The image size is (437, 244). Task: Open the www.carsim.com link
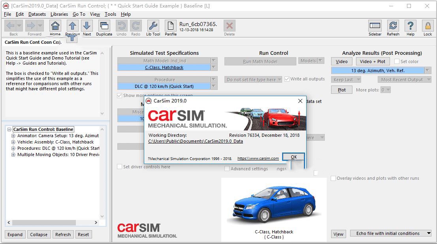258,158
